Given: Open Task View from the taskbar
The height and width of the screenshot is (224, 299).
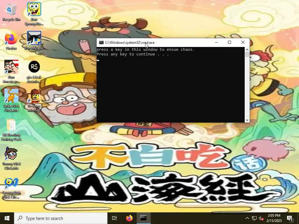Looking at the screenshot, I should coord(114,218).
